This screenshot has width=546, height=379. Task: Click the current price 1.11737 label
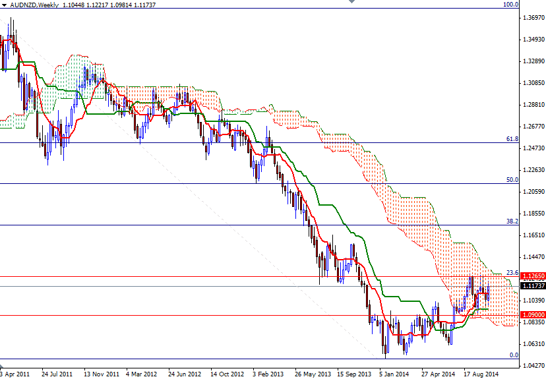pos(533,285)
